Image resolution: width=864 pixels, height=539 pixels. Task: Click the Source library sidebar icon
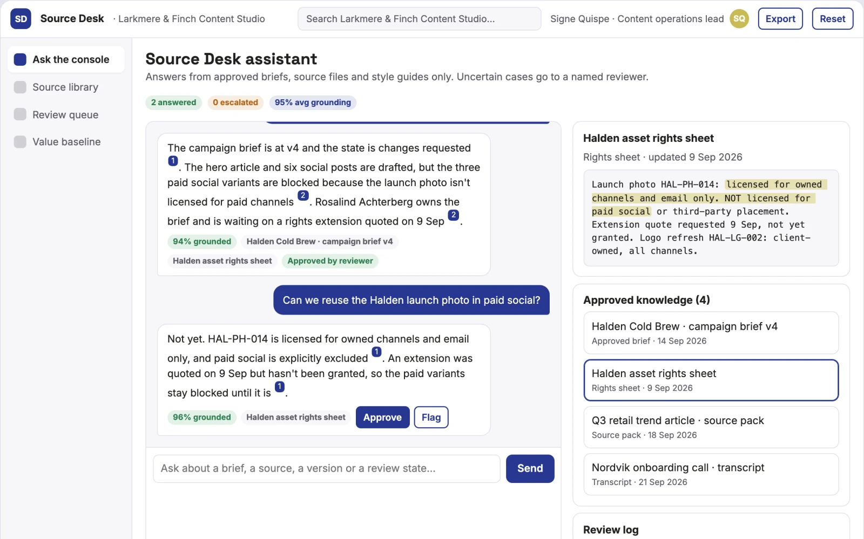click(20, 87)
